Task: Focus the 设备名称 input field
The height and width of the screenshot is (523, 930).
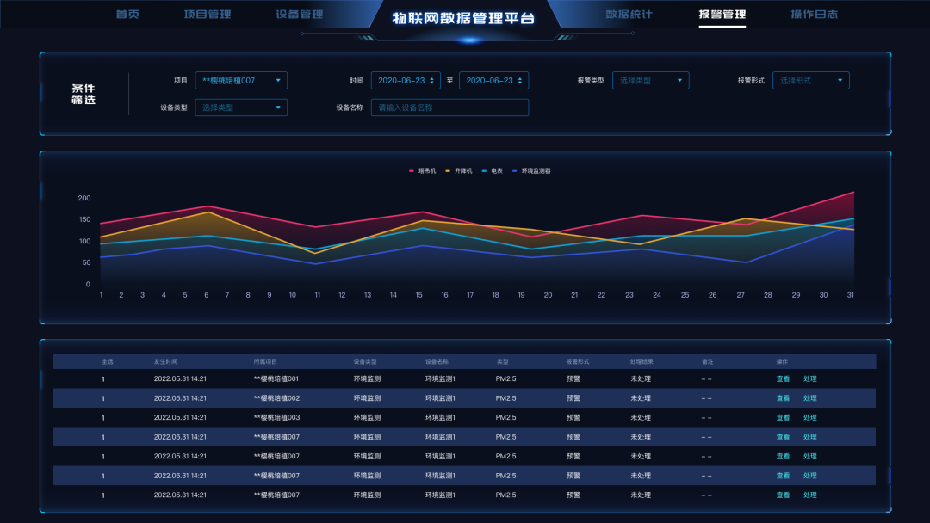Action: point(449,108)
